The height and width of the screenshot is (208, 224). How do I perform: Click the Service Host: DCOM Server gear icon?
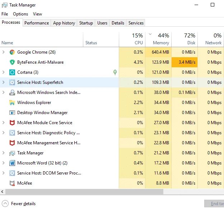coord(12,173)
